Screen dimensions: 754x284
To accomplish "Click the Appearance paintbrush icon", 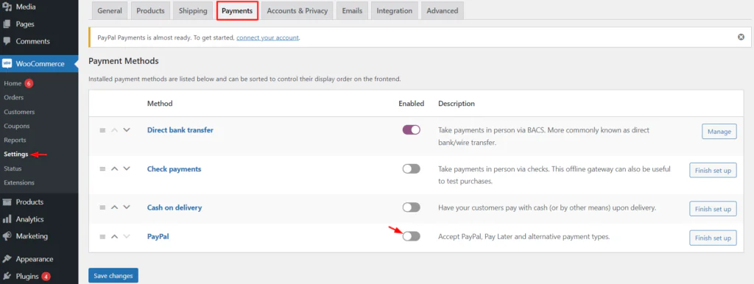I will pos(7,259).
